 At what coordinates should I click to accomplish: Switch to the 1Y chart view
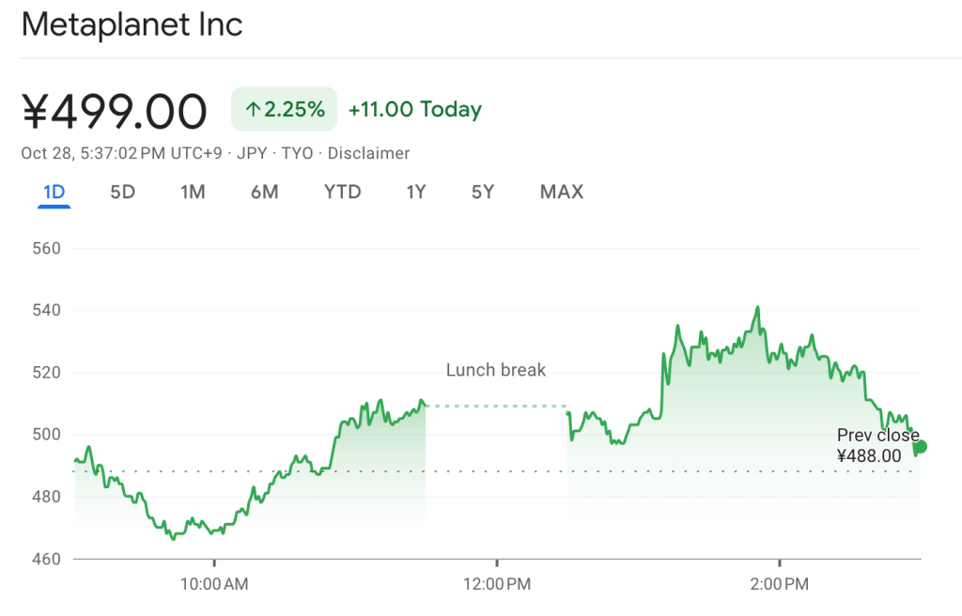pyautogui.click(x=415, y=192)
